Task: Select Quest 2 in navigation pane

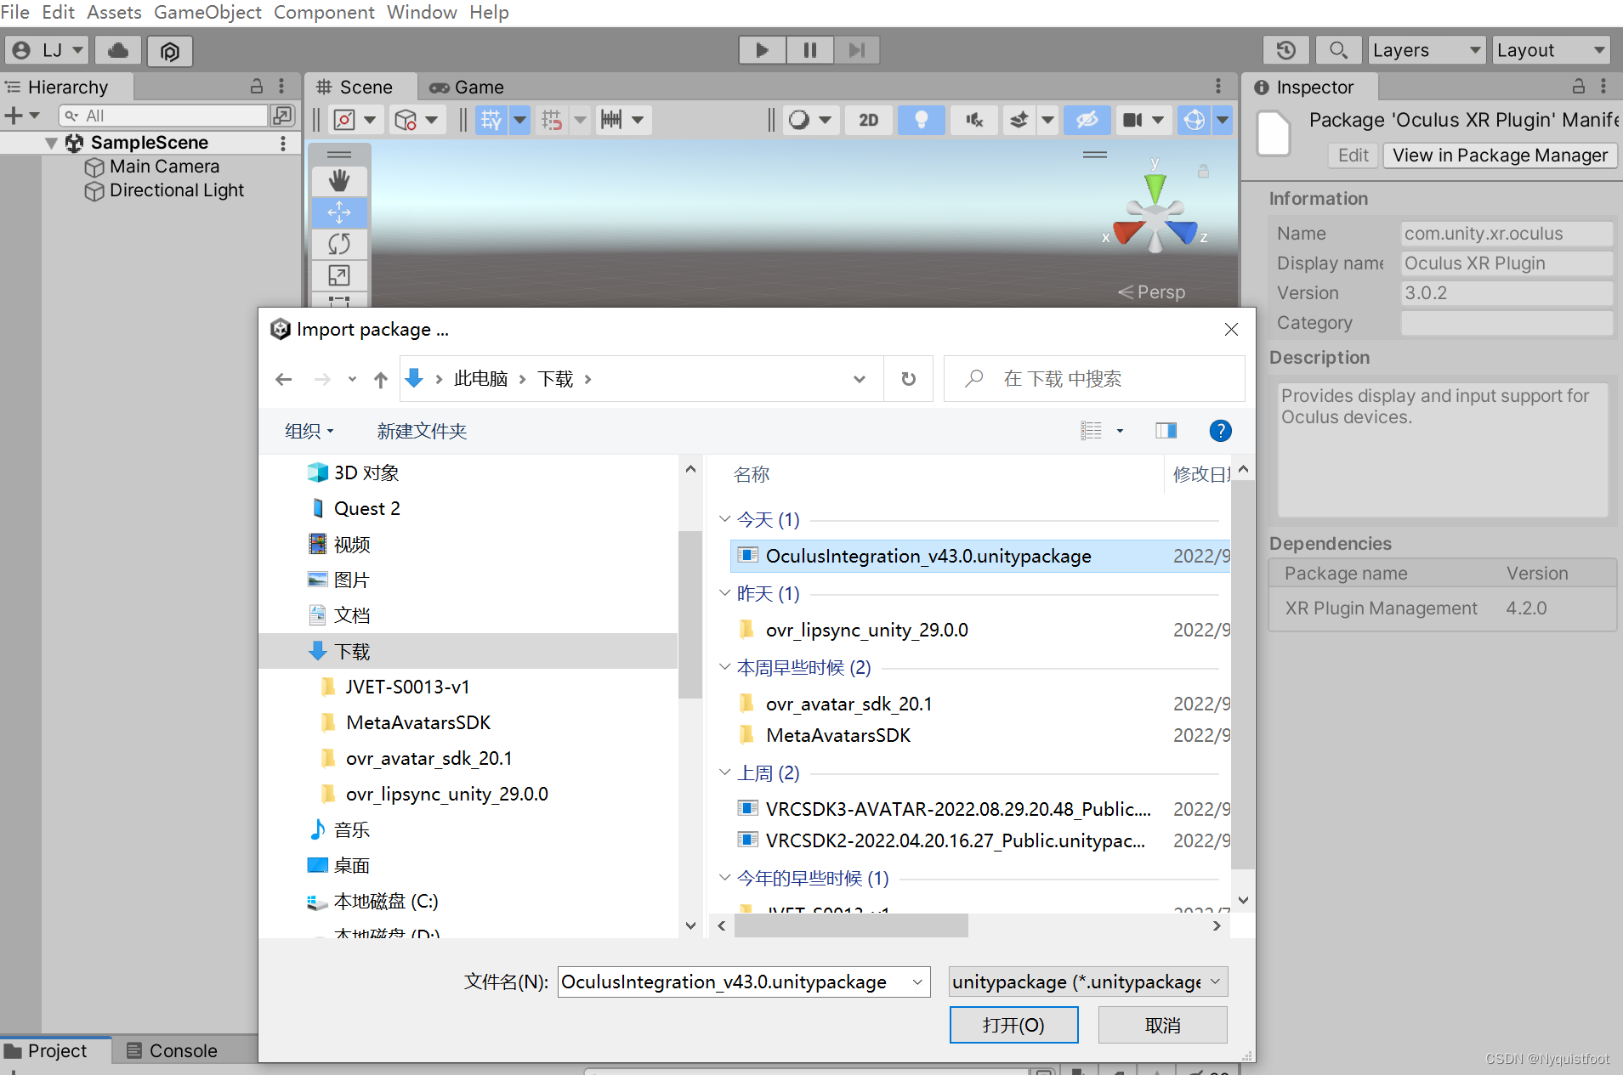Action: (366, 508)
